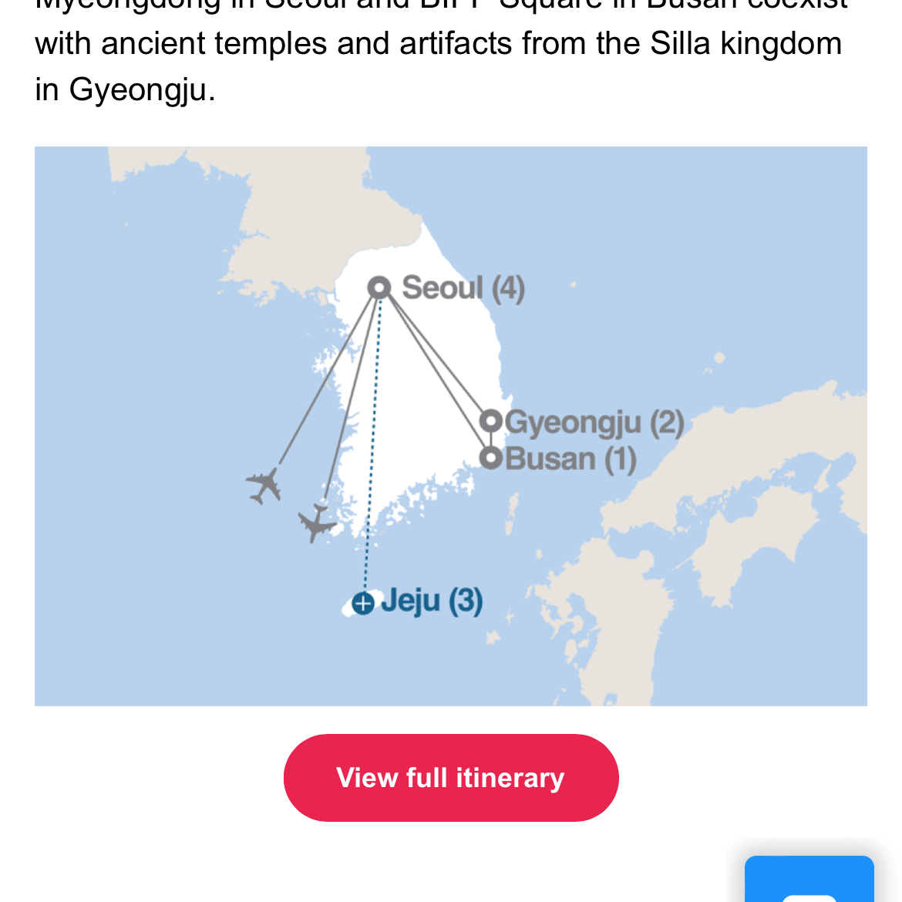The image size is (902, 902).
Task: Open the View full itinerary button
Action: 451,778
